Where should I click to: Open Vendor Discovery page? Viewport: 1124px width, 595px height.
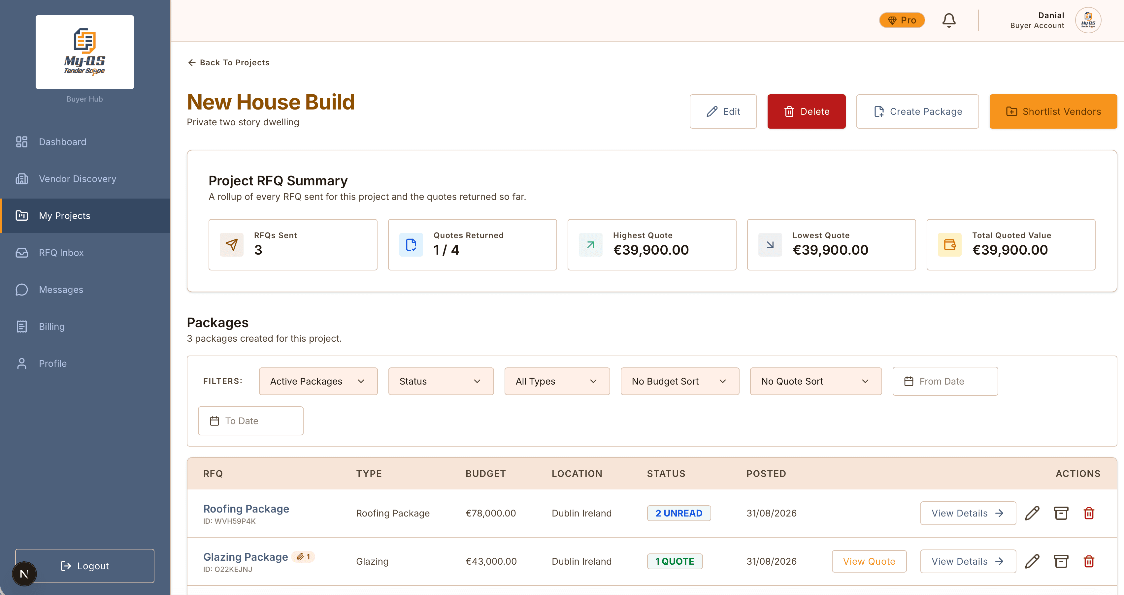[85, 179]
